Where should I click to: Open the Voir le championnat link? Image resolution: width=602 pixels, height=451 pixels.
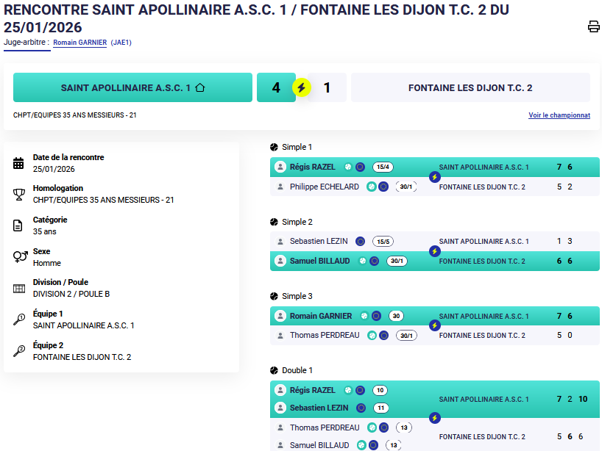[x=559, y=115]
